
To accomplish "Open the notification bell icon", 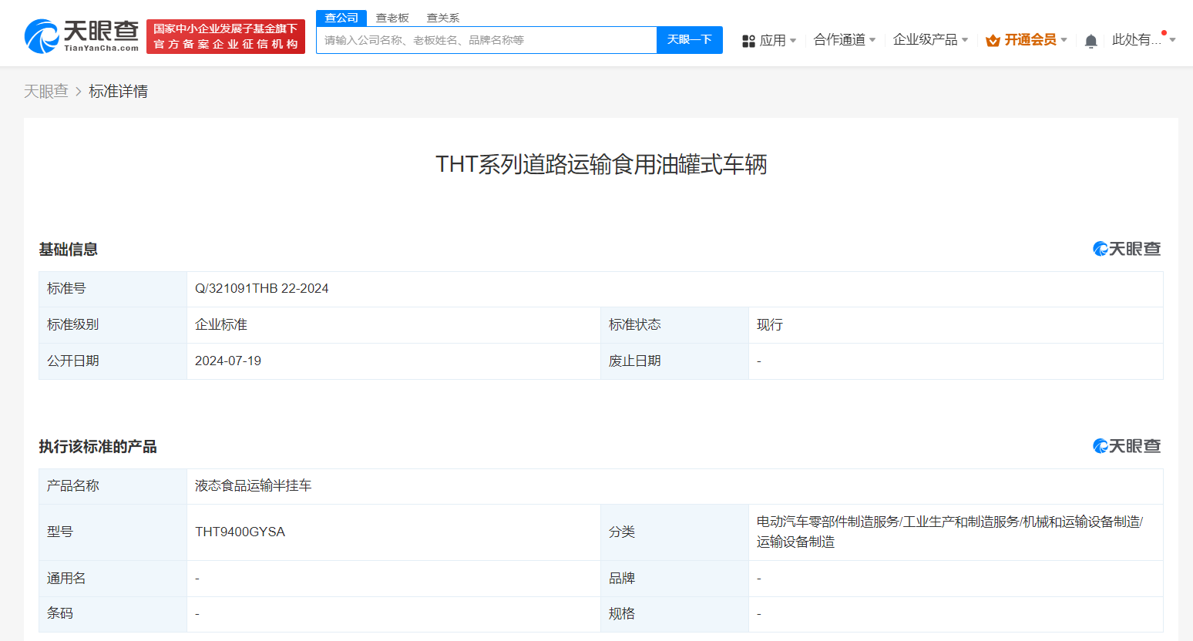I will pyautogui.click(x=1091, y=40).
